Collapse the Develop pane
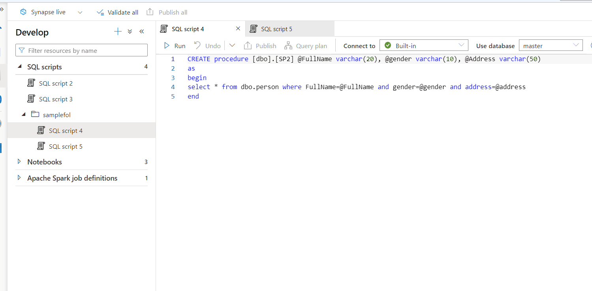 click(141, 32)
